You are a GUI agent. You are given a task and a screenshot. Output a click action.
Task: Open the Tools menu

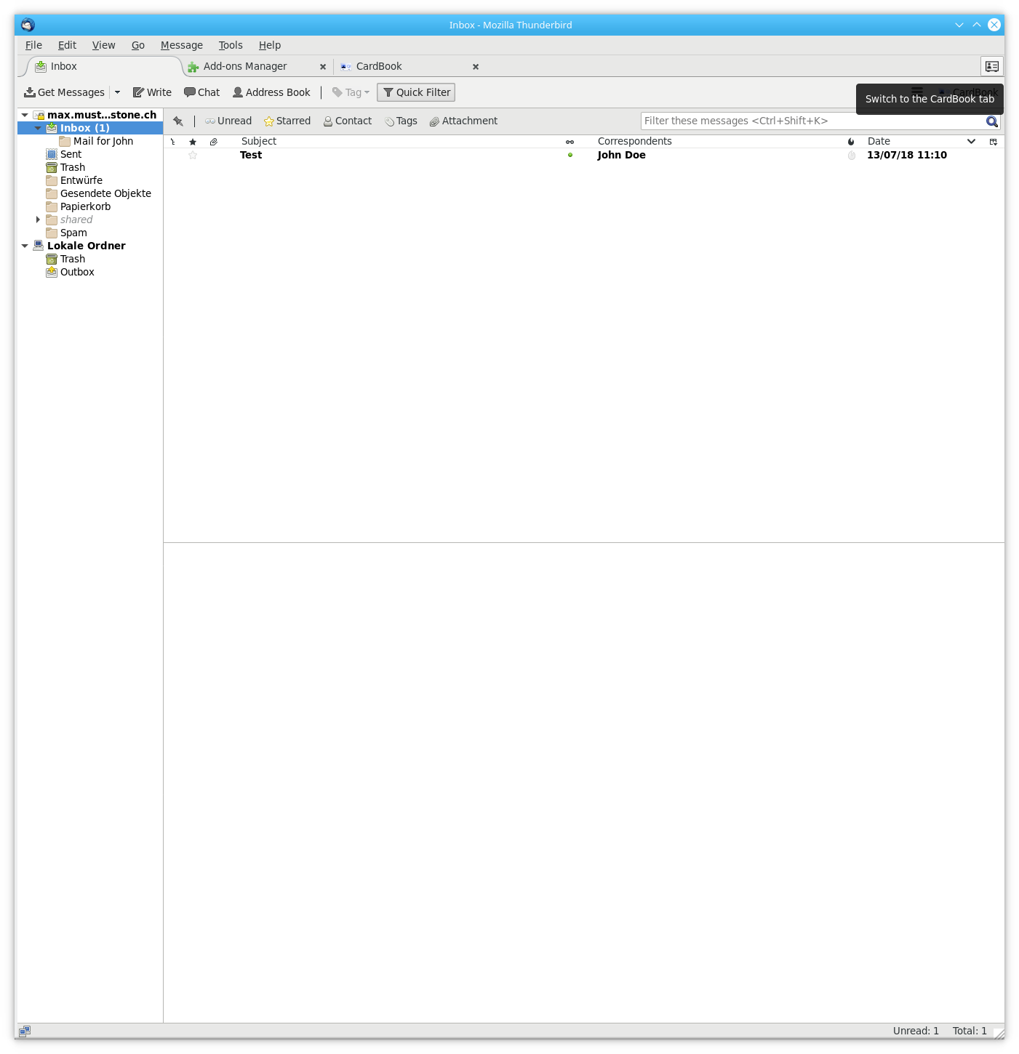[231, 45]
